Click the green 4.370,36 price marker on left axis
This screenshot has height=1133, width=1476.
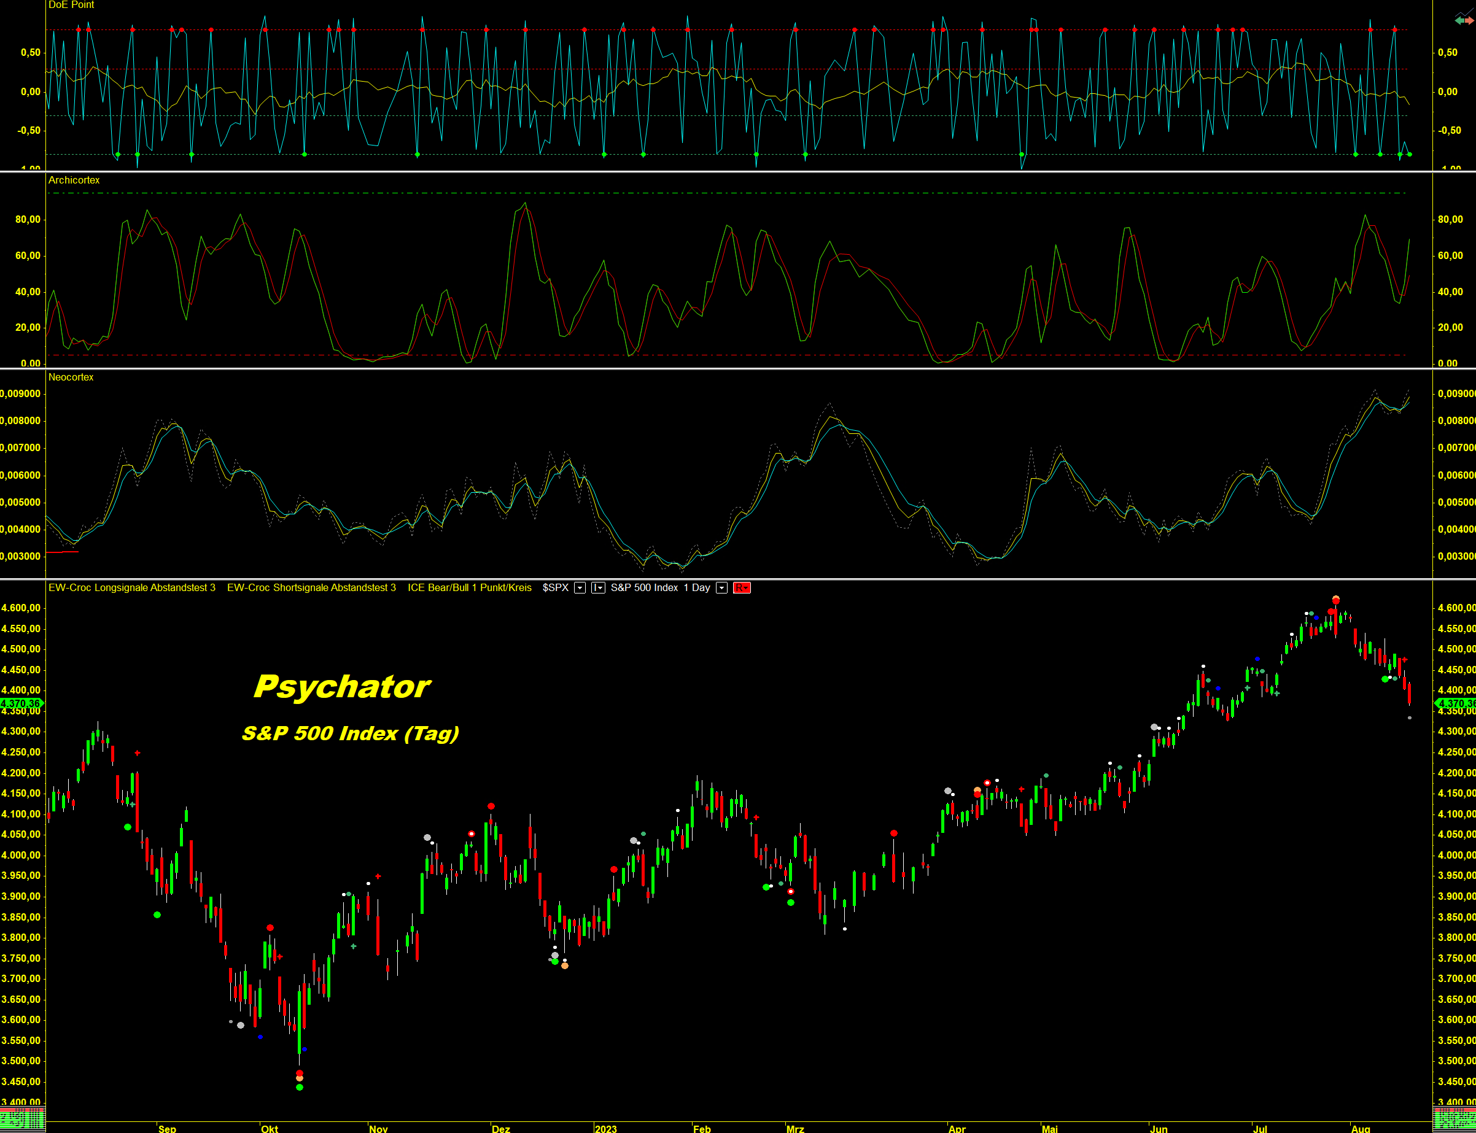point(21,703)
